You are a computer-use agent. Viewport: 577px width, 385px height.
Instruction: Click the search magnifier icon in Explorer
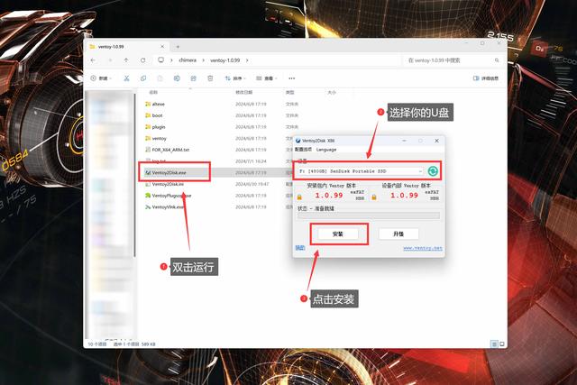497,60
